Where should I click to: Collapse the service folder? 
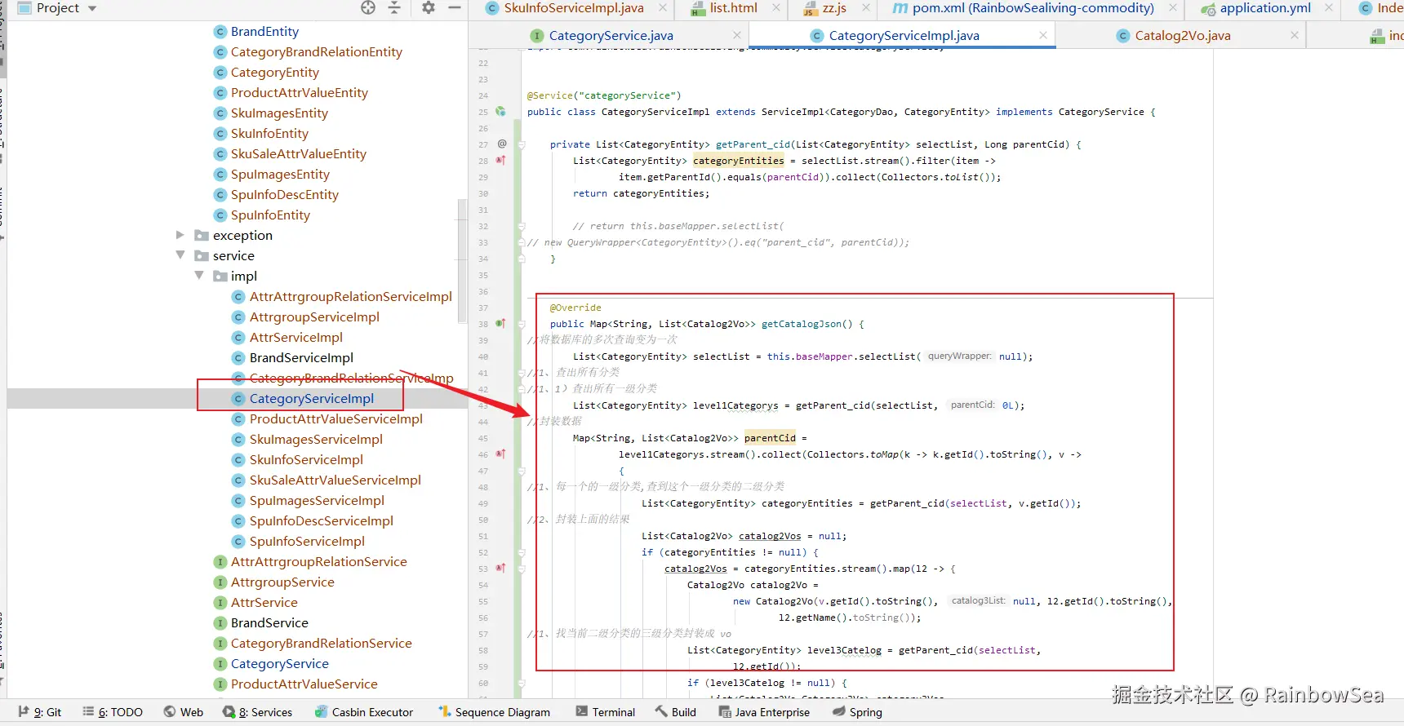click(x=180, y=255)
